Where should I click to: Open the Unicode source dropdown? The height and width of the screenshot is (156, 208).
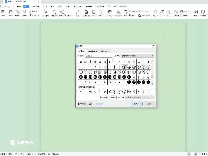point(139,97)
